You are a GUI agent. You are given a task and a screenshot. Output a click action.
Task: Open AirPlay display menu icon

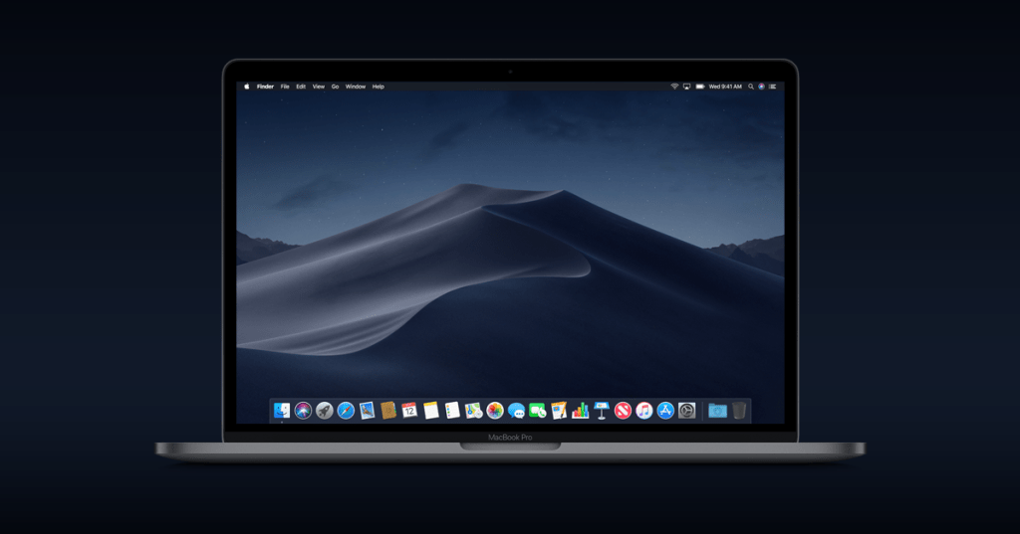(686, 87)
